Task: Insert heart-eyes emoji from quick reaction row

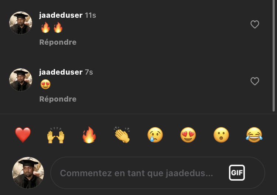Action: click(188, 135)
